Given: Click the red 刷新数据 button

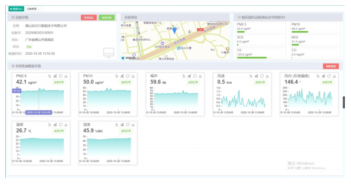Looking at the screenshot, I should coord(331,66).
